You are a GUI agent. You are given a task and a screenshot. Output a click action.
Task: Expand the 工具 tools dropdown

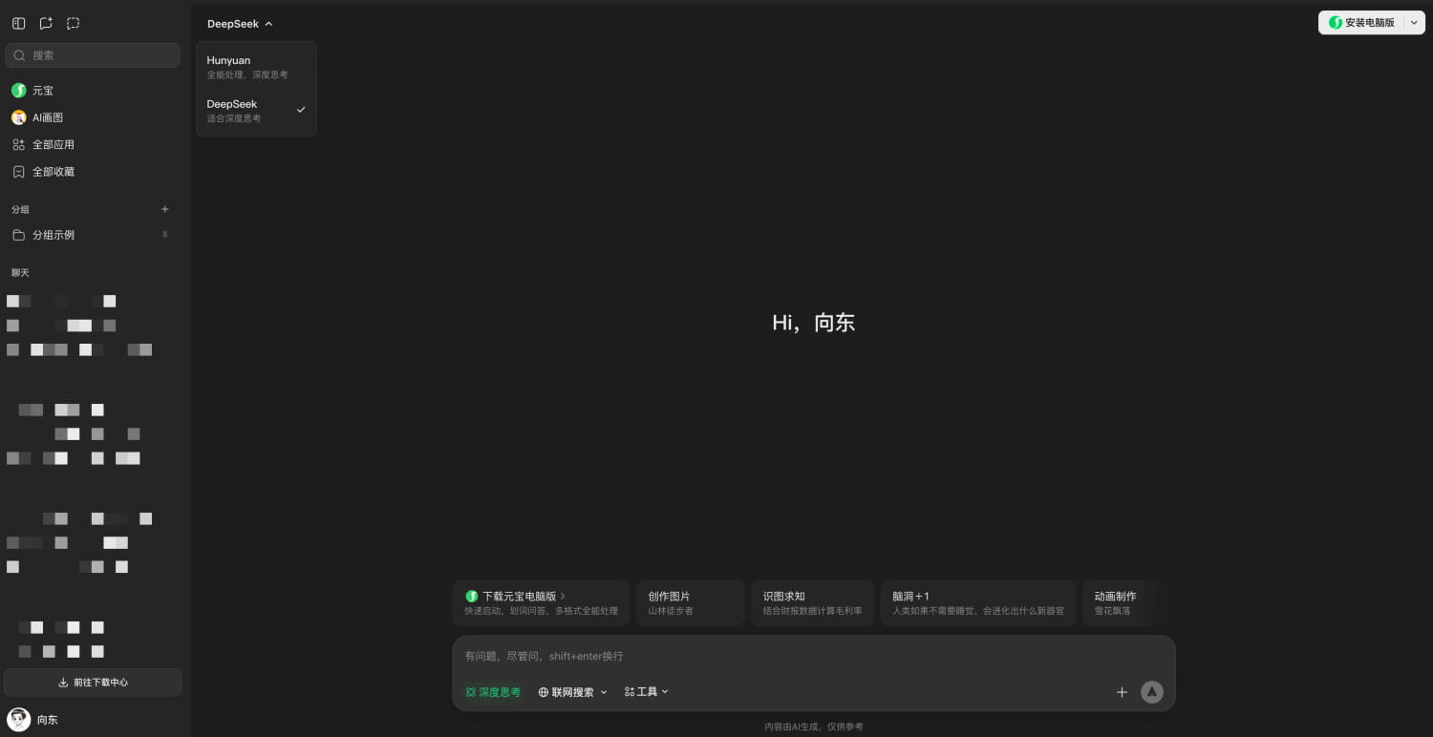tap(646, 692)
